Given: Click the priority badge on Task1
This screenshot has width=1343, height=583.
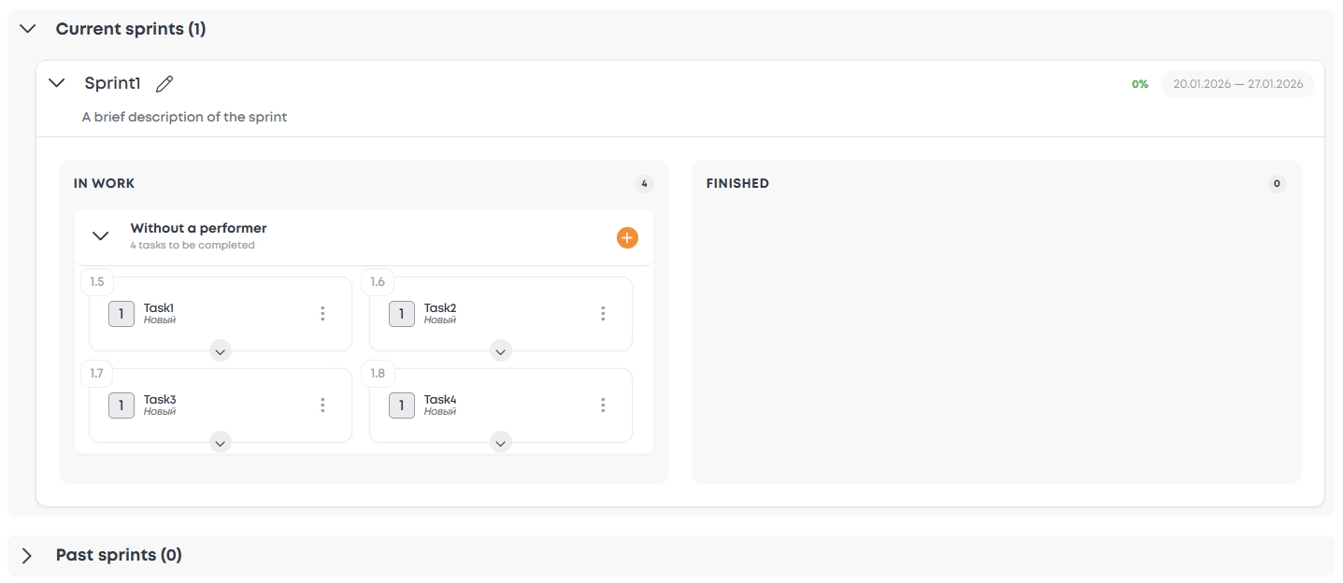Looking at the screenshot, I should pyautogui.click(x=121, y=314).
